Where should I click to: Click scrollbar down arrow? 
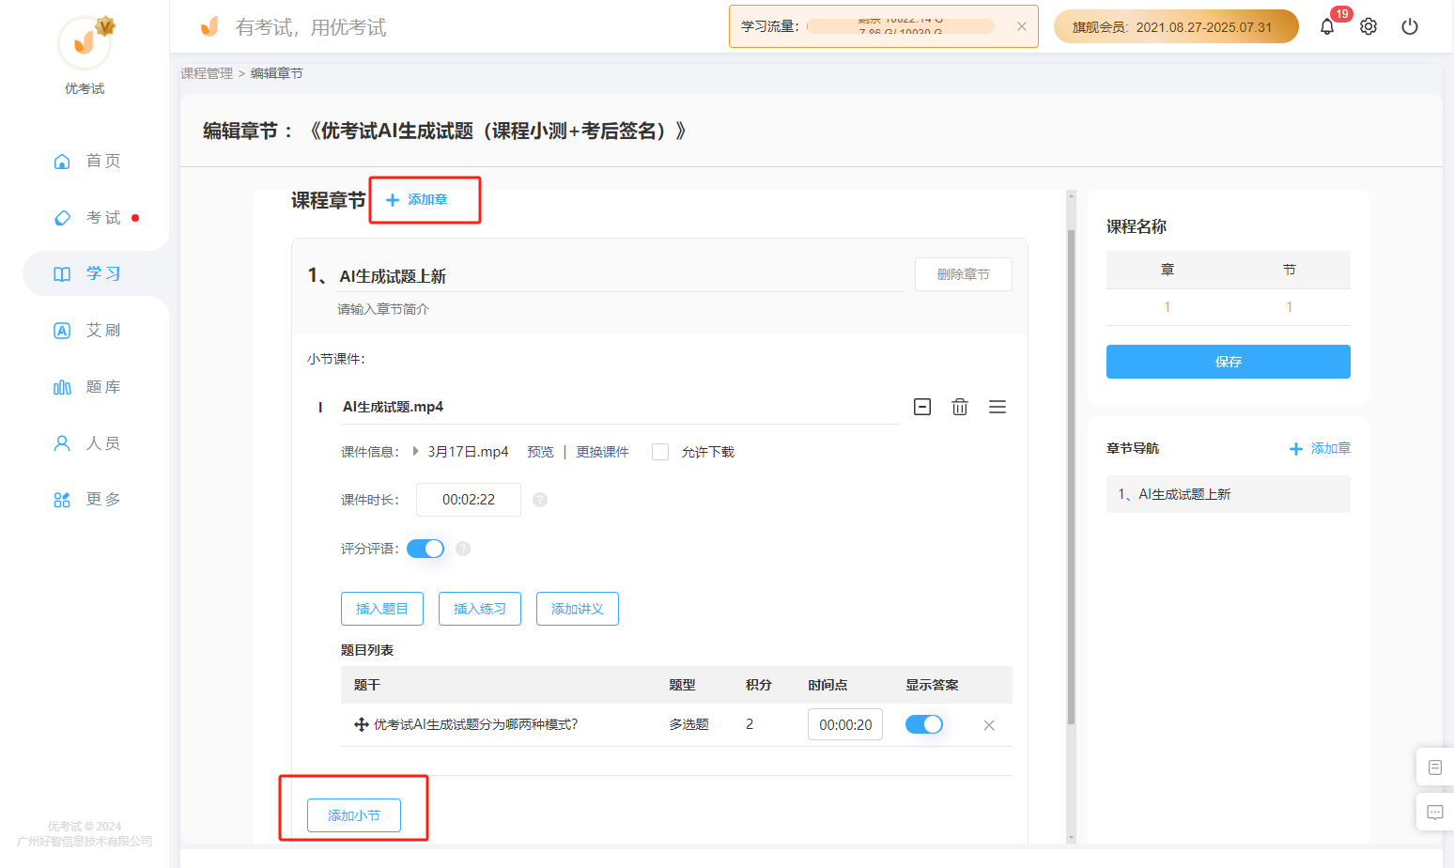click(1071, 837)
